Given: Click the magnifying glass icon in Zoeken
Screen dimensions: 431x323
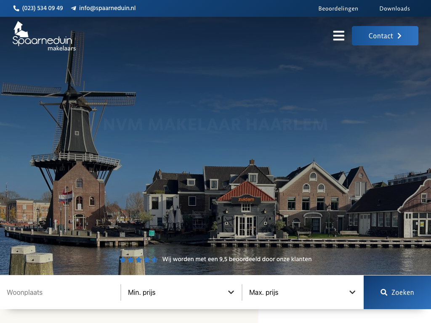Looking at the screenshot, I should coord(384,292).
